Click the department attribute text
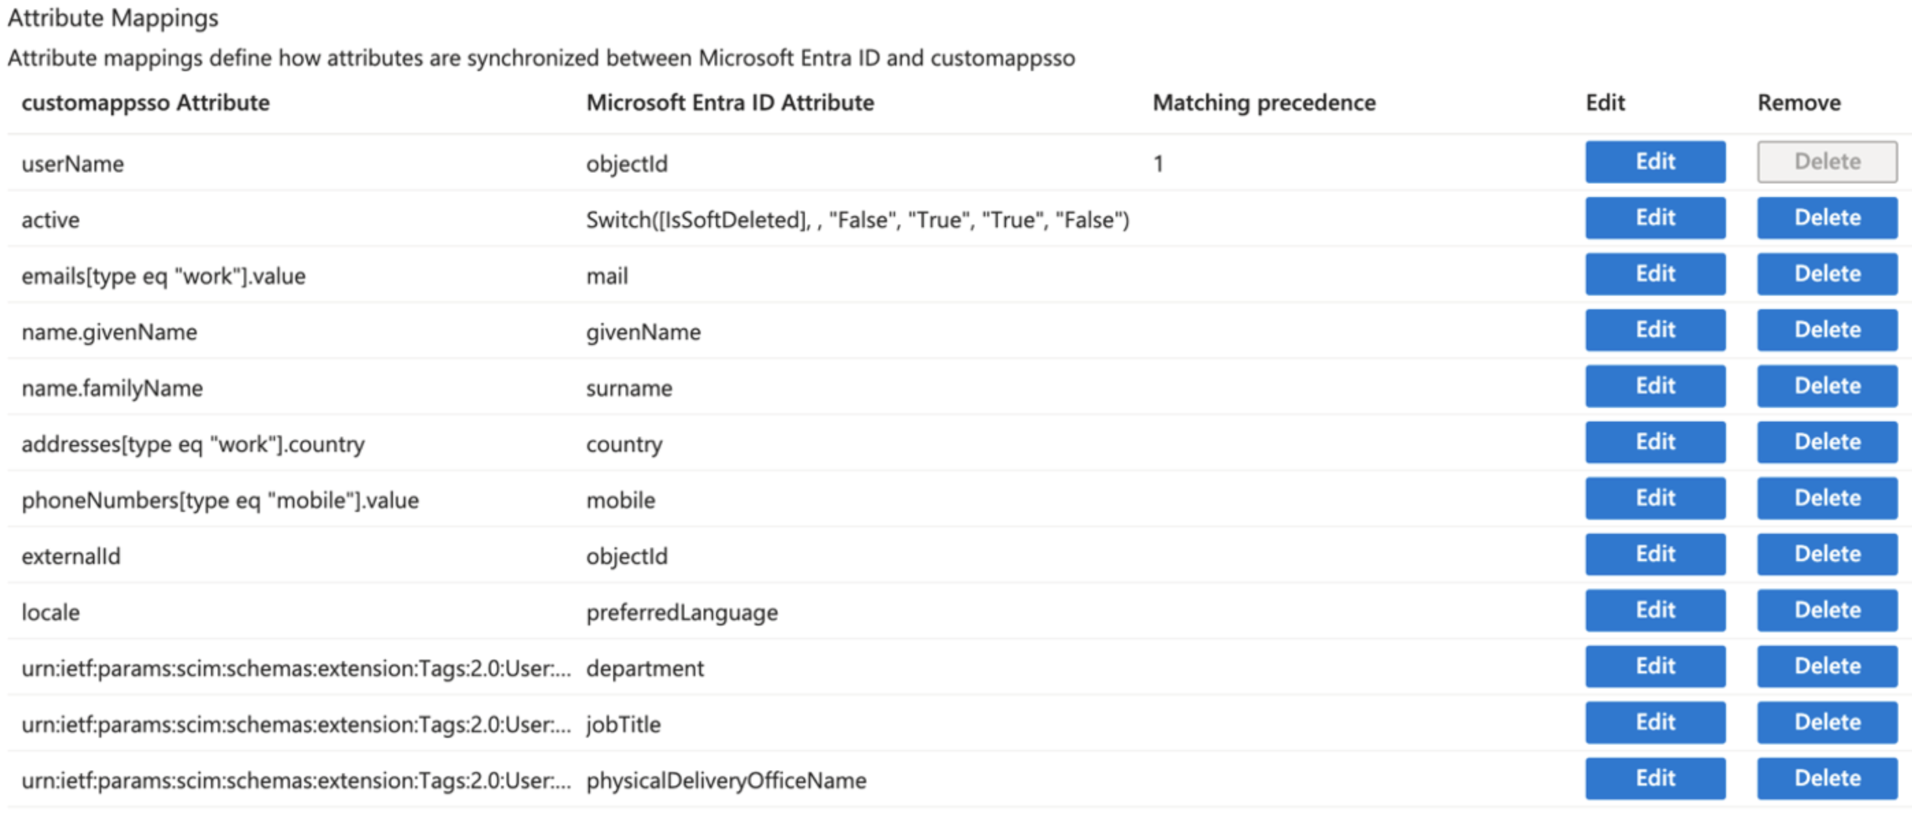Image resolution: width=1919 pixels, height=828 pixels. point(645,669)
